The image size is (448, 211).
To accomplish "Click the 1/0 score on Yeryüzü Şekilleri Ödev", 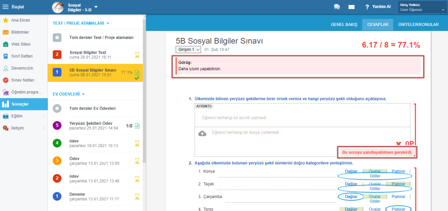I will click(x=129, y=126).
